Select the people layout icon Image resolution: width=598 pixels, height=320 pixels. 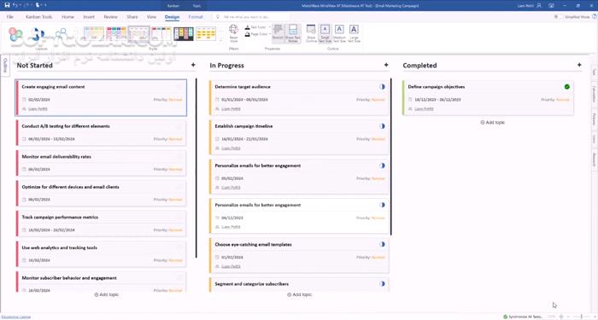tap(61, 34)
